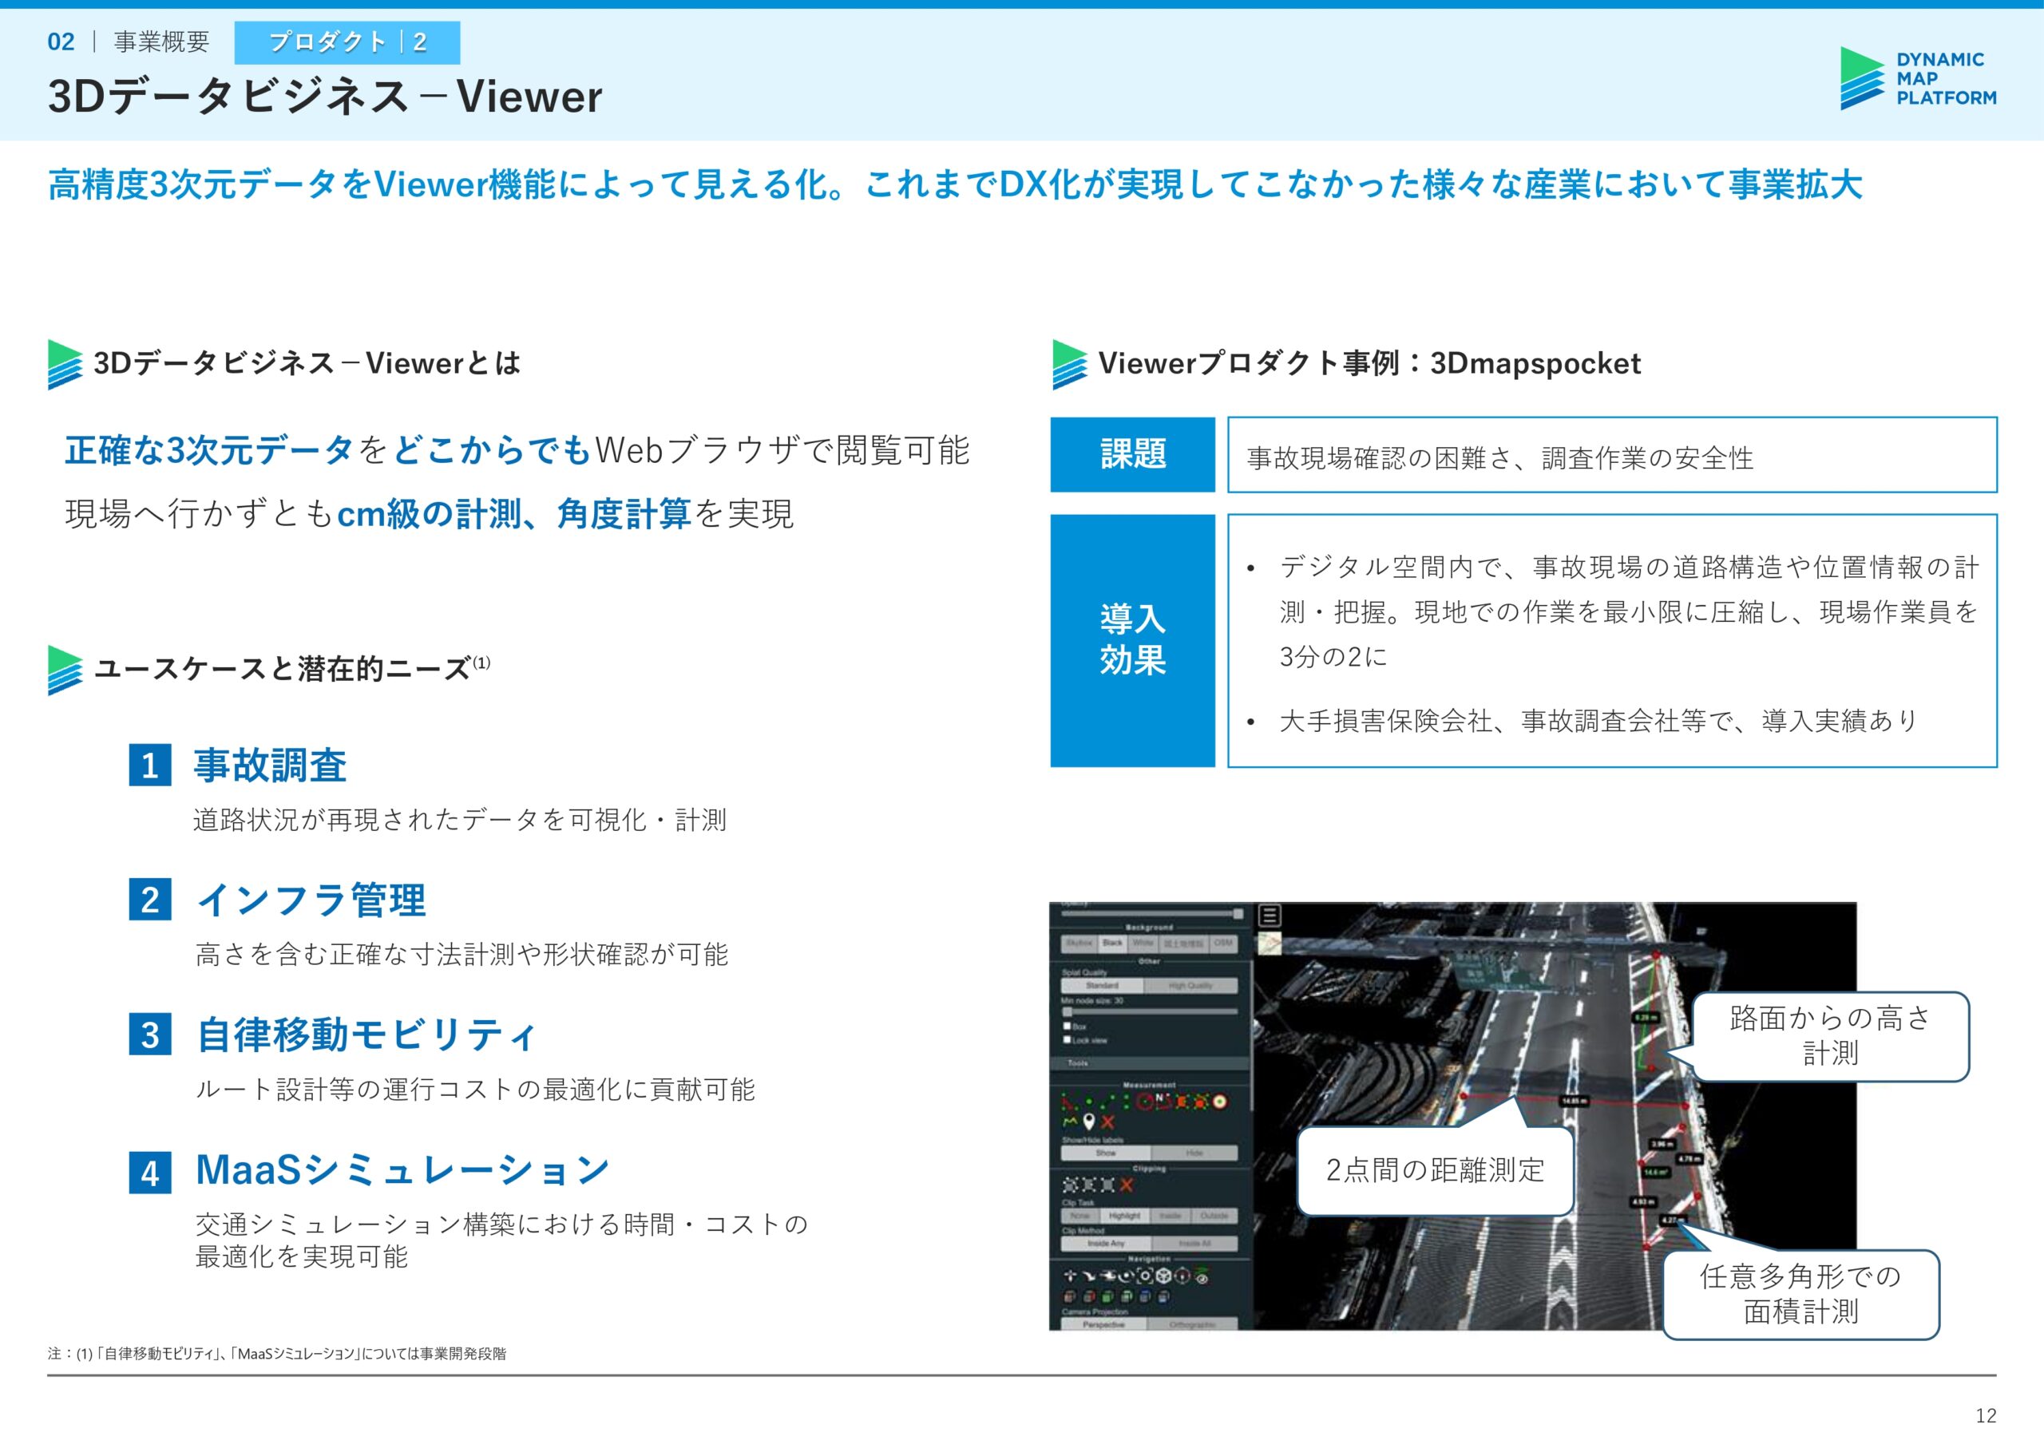Viewport: 2044px width, 1444px height.
Task: Click red X remove measurements icon
Action: coord(1108,1122)
